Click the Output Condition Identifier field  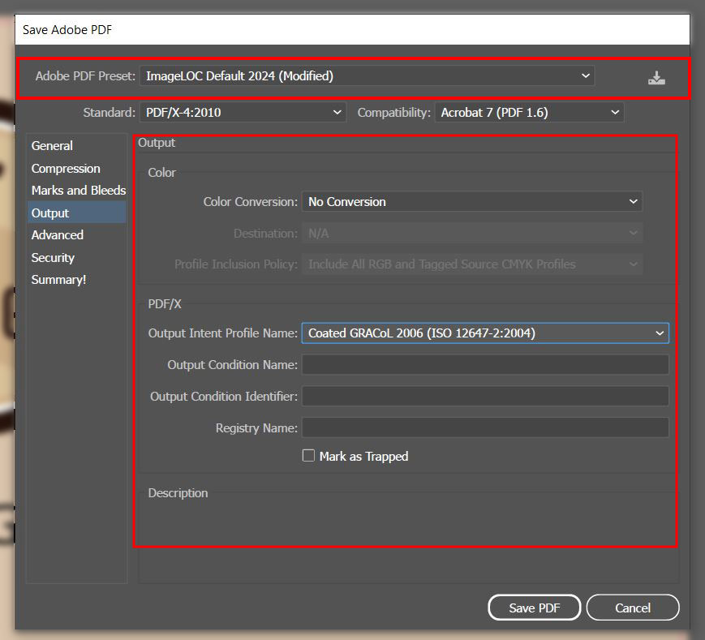tap(485, 397)
